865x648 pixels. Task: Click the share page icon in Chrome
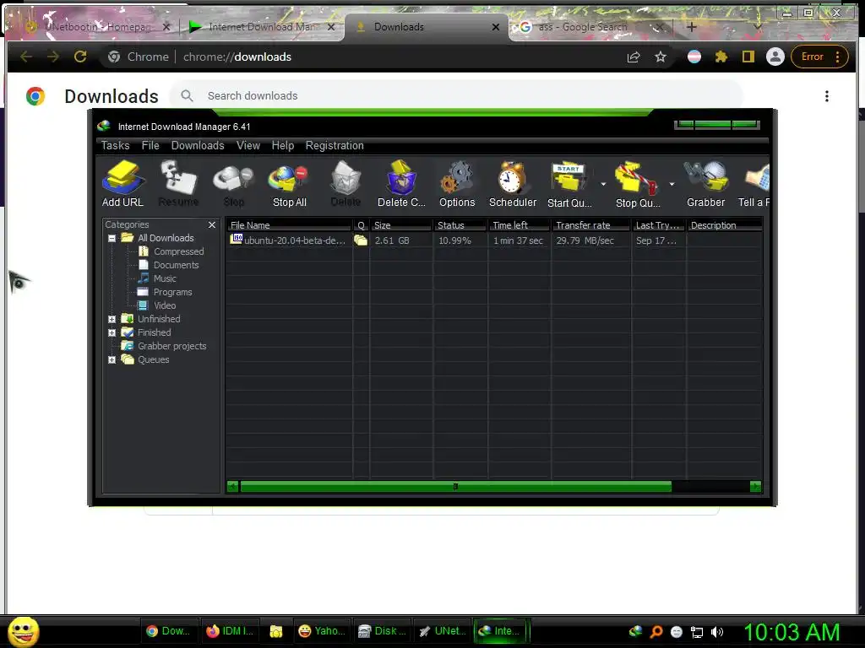coord(634,57)
